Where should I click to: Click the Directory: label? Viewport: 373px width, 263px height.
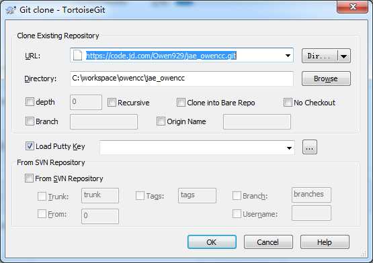(40, 78)
